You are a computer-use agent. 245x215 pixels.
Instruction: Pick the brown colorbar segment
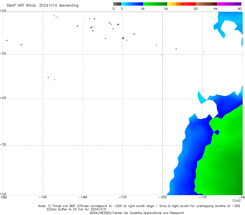[206, 4]
